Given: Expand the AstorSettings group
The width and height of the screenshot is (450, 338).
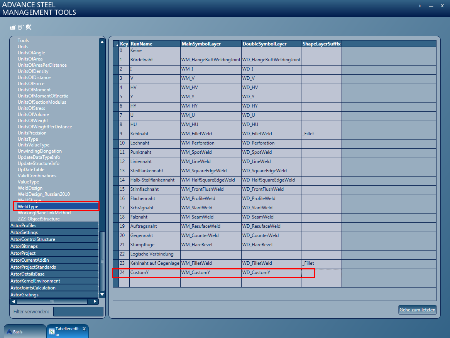Looking at the screenshot, I should click(54, 232).
